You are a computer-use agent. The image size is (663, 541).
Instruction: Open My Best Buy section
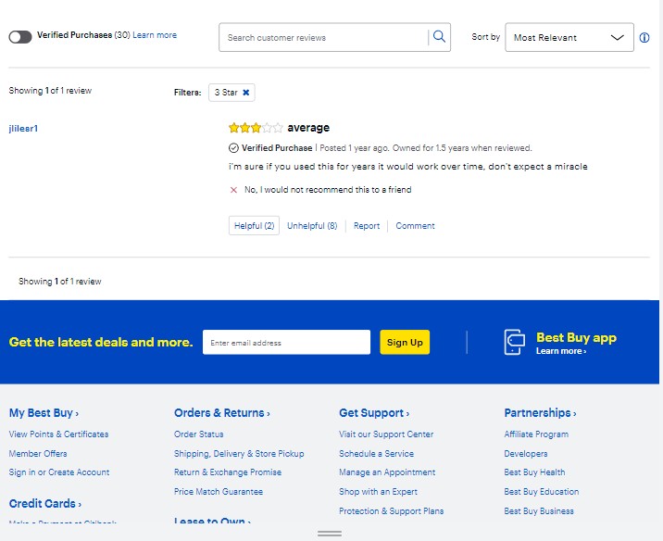point(44,413)
